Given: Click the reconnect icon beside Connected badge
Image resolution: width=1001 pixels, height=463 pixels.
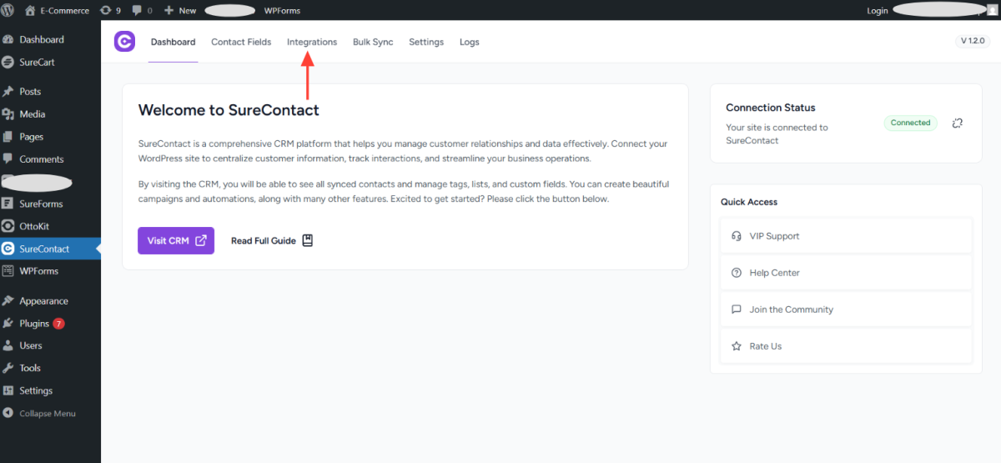Looking at the screenshot, I should coord(957,123).
